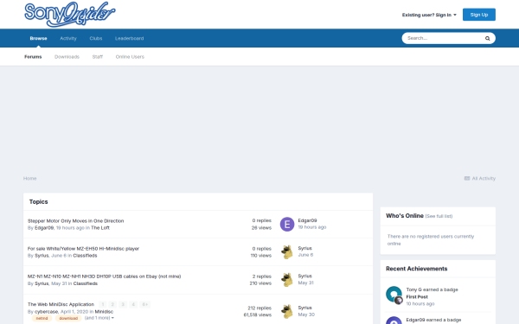Viewport: 519px width, 324px height.
Task: Open the All Activity stream icon link
Action: click(479, 178)
